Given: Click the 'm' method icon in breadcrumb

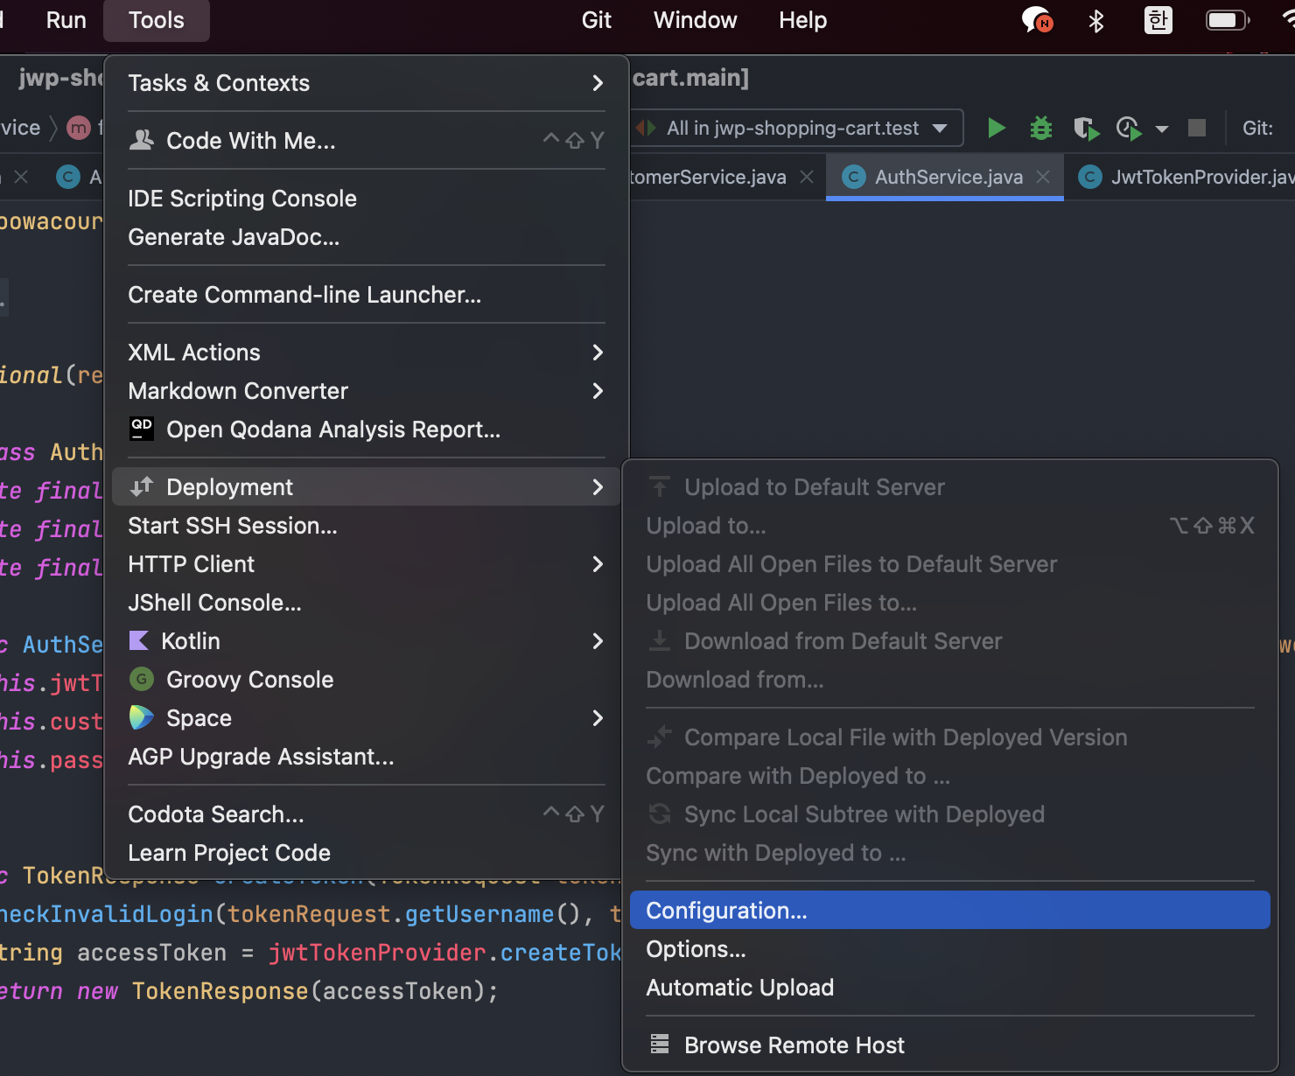Looking at the screenshot, I should 79,129.
